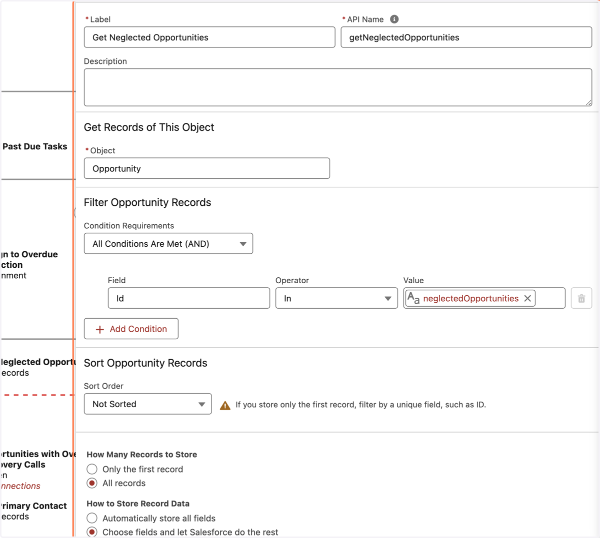600x538 pixels.
Task: Select the All records option
Action: pyautogui.click(x=92, y=483)
